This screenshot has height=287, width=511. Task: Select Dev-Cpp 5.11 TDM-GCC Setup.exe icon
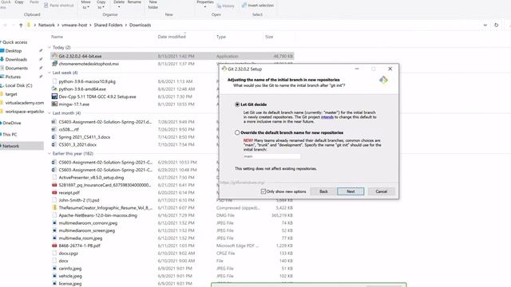54,96
